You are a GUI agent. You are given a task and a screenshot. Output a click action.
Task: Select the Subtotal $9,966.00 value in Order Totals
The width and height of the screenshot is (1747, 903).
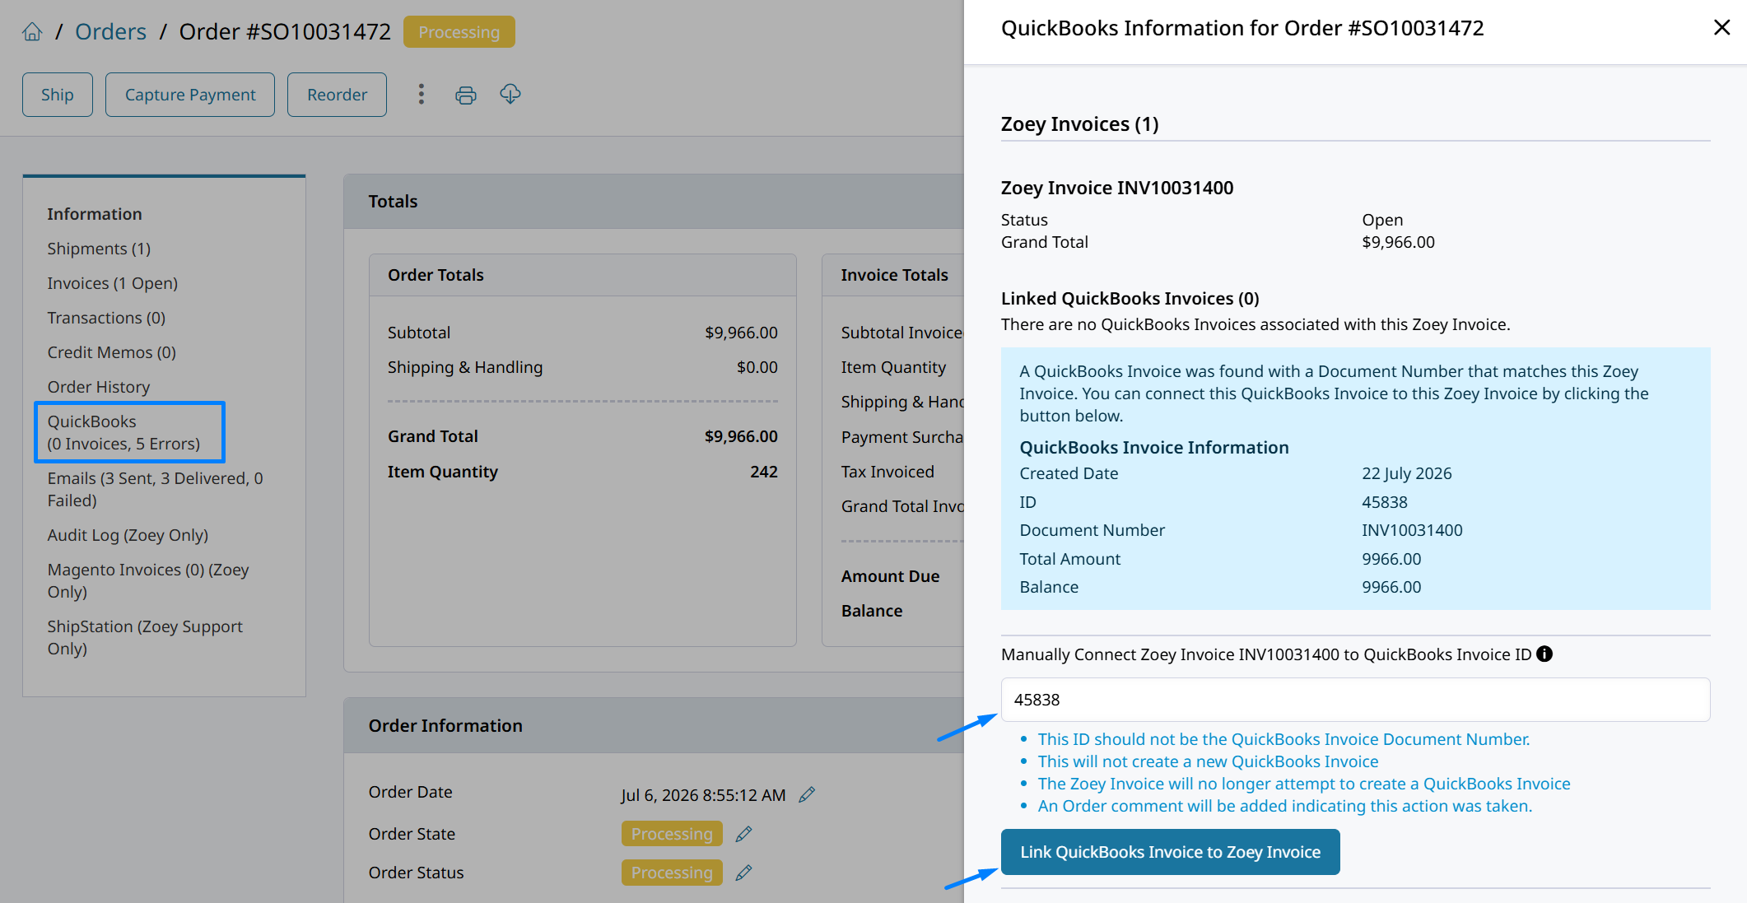pos(741,333)
